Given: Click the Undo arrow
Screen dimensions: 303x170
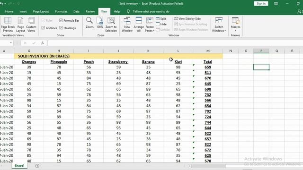Looking at the screenshot, I should coord(2,4).
